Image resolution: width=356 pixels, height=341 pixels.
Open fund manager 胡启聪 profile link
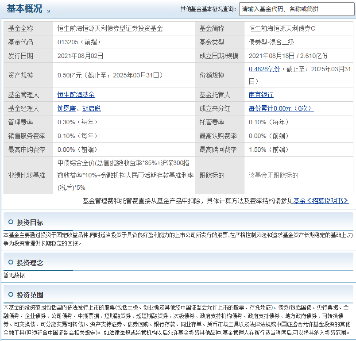92,108
